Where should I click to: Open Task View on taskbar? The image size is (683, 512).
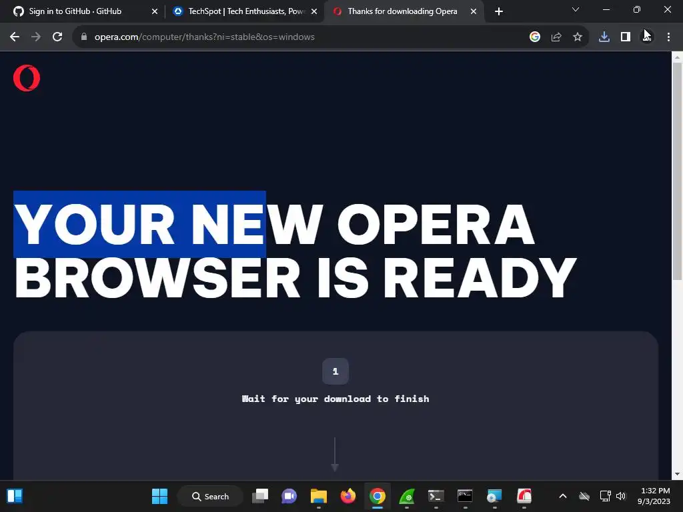pyautogui.click(x=260, y=496)
